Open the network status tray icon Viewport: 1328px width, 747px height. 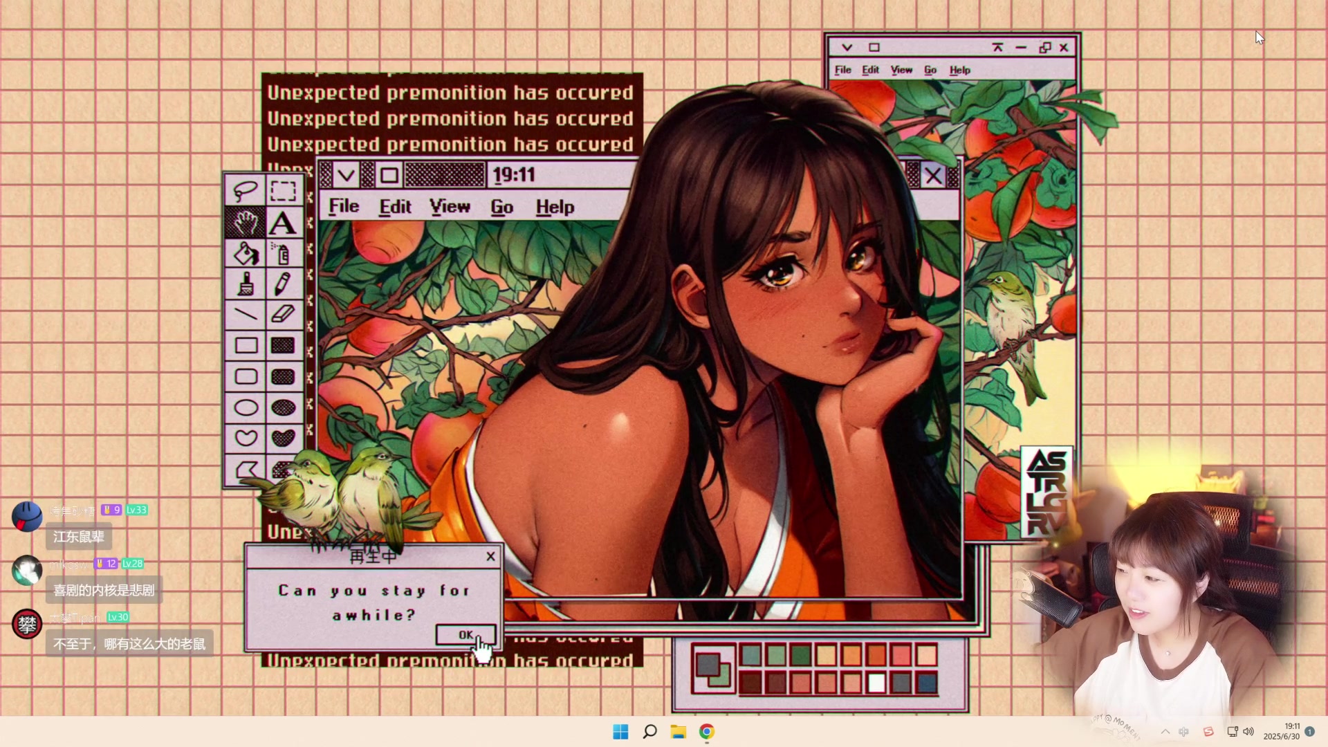pyautogui.click(x=1232, y=732)
